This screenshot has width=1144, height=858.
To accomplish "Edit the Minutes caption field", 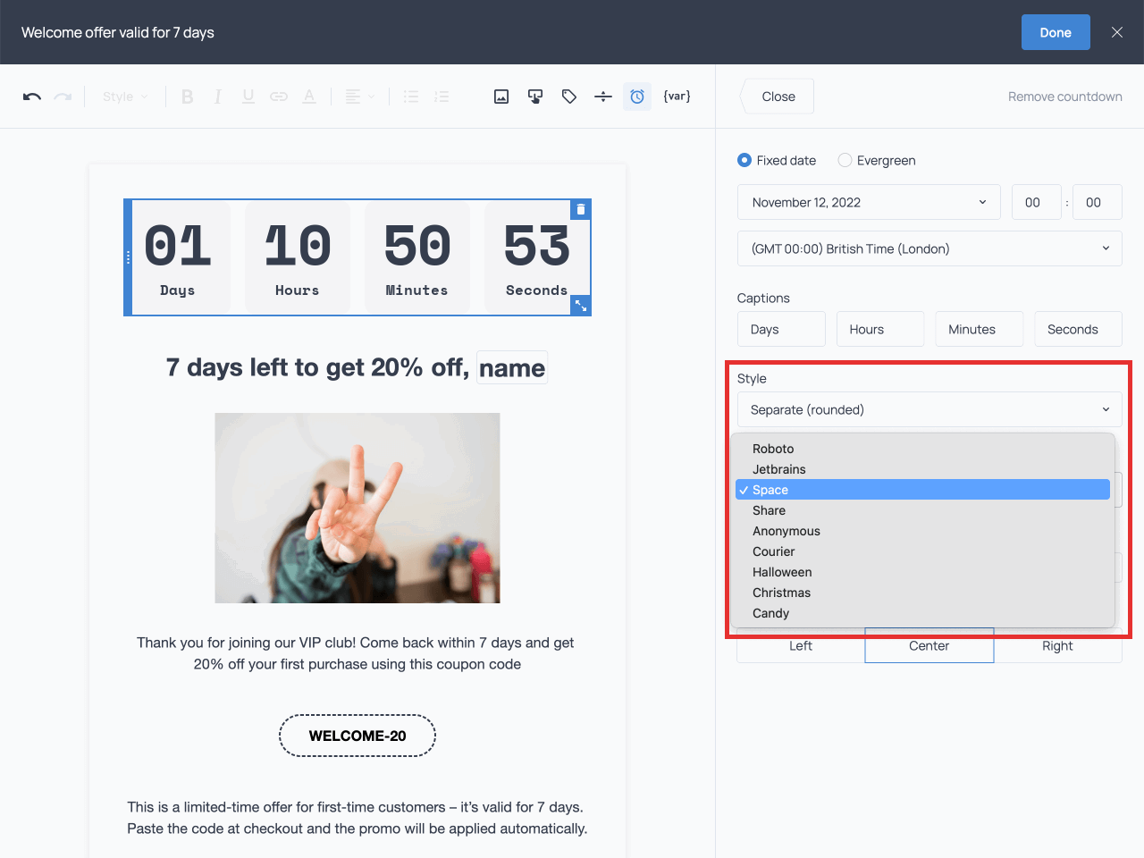I will pos(979,329).
